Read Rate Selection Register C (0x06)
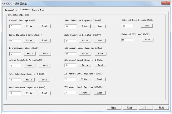The image size is (172, 114). coord(100,26)
